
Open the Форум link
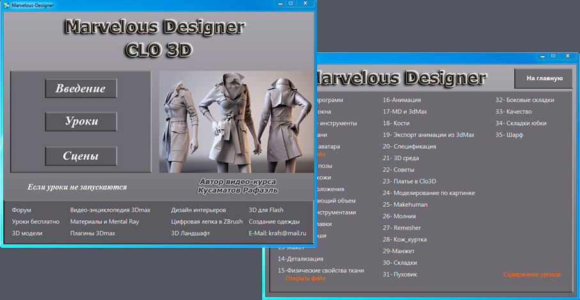[x=22, y=210]
